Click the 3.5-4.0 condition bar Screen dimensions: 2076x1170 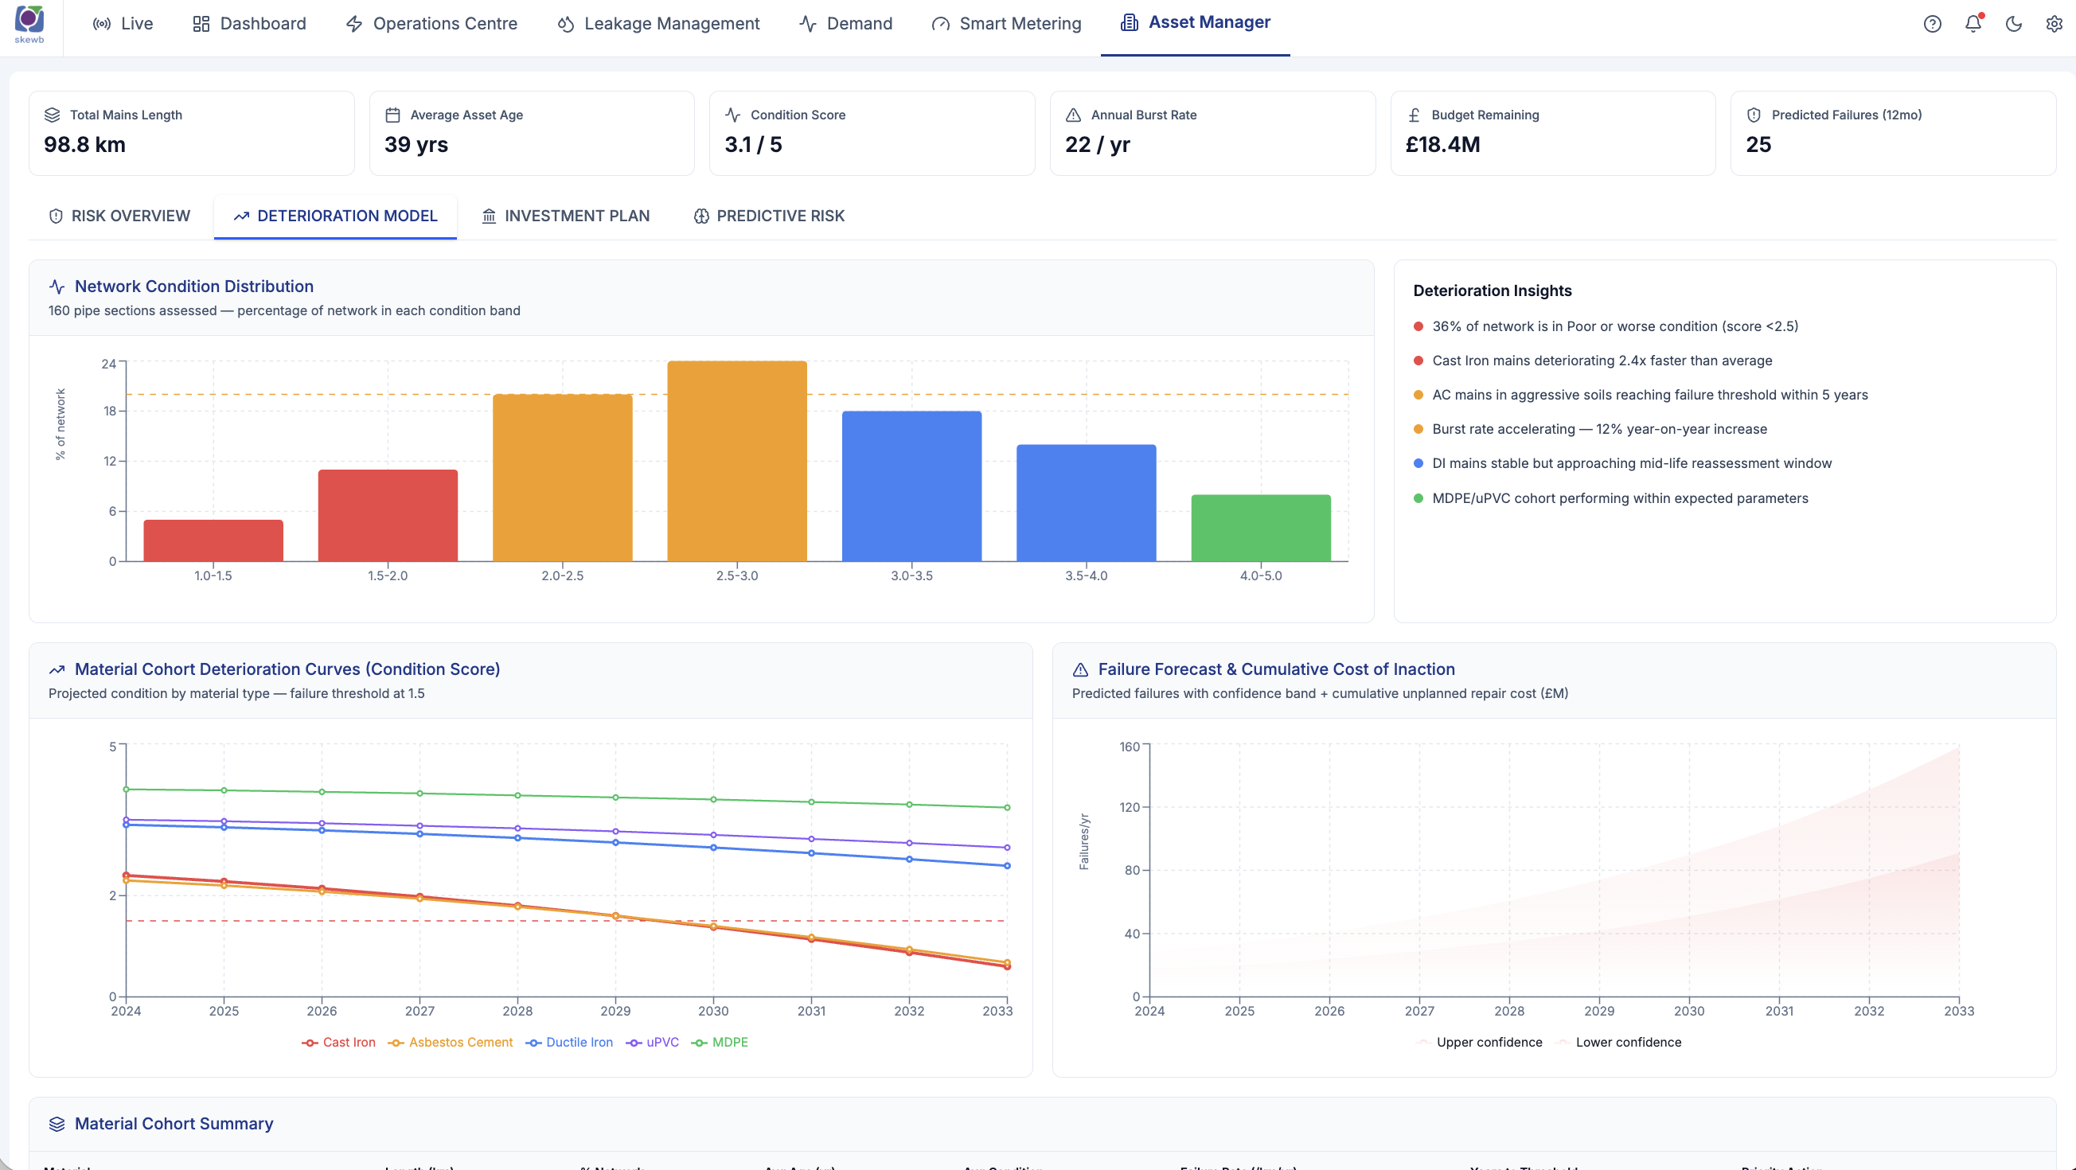tap(1087, 503)
